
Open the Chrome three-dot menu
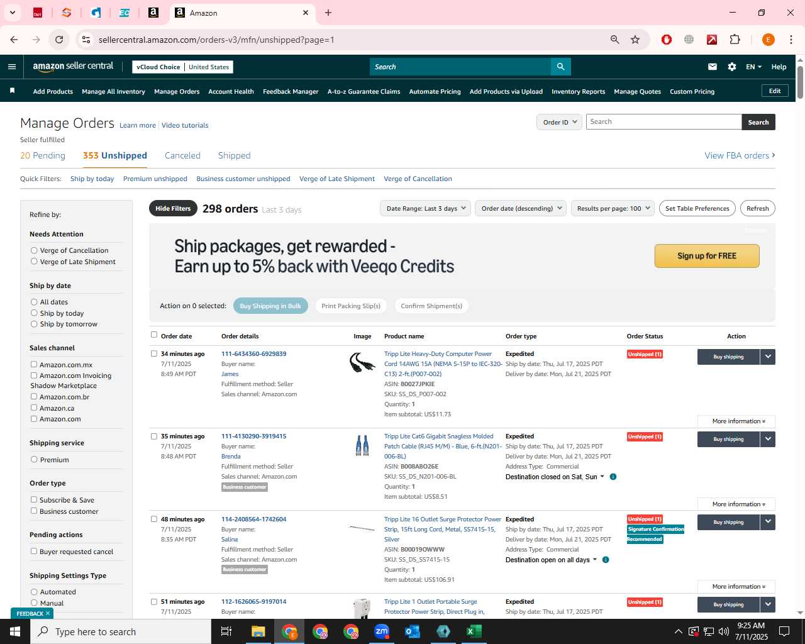click(x=791, y=40)
